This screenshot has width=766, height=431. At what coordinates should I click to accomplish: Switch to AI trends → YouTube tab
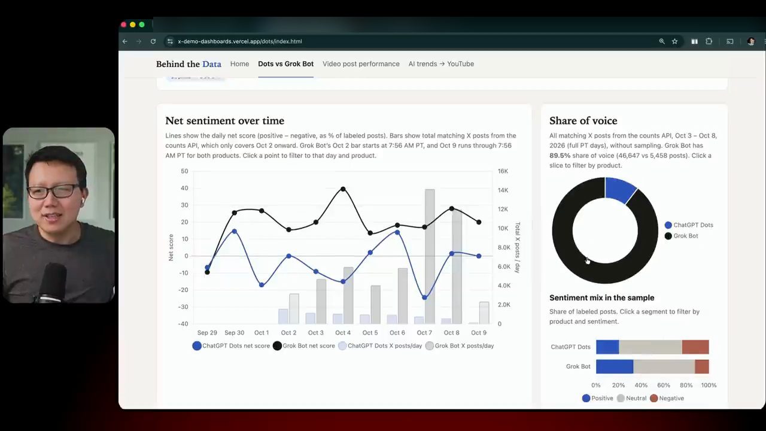pyautogui.click(x=441, y=64)
